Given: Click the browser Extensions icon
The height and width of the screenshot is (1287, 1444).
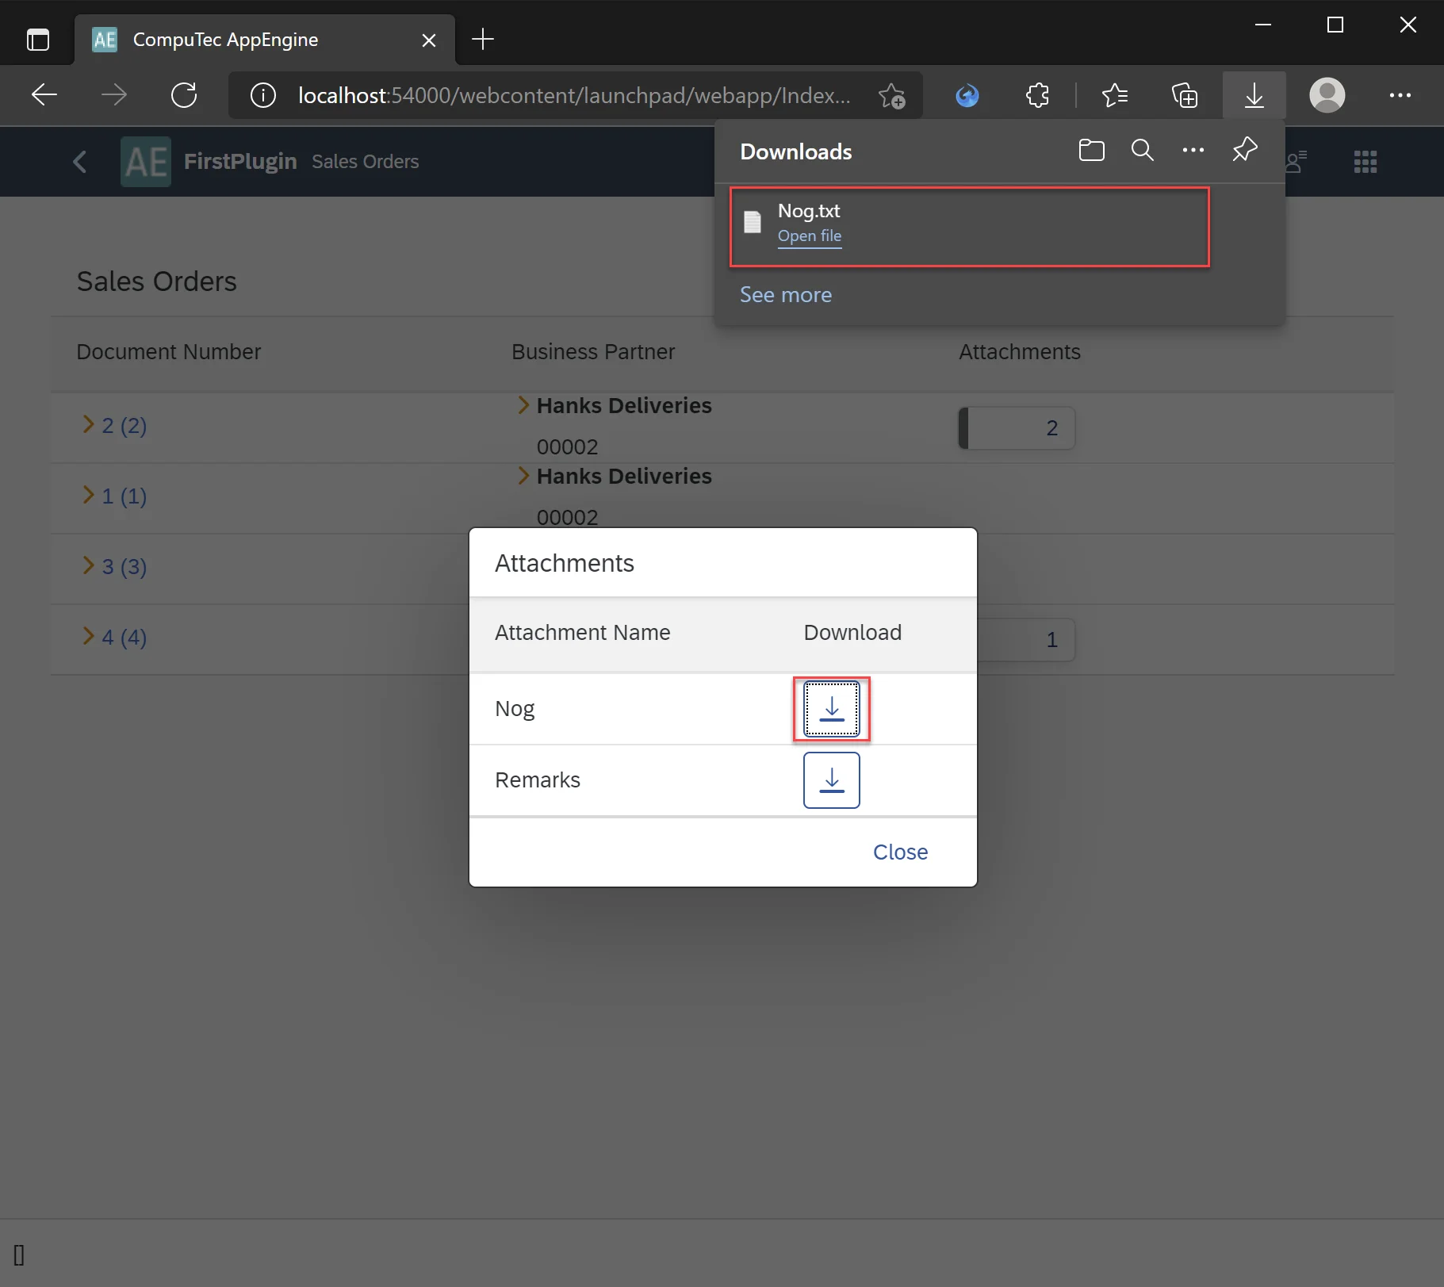Looking at the screenshot, I should click(x=1037, y=96).
